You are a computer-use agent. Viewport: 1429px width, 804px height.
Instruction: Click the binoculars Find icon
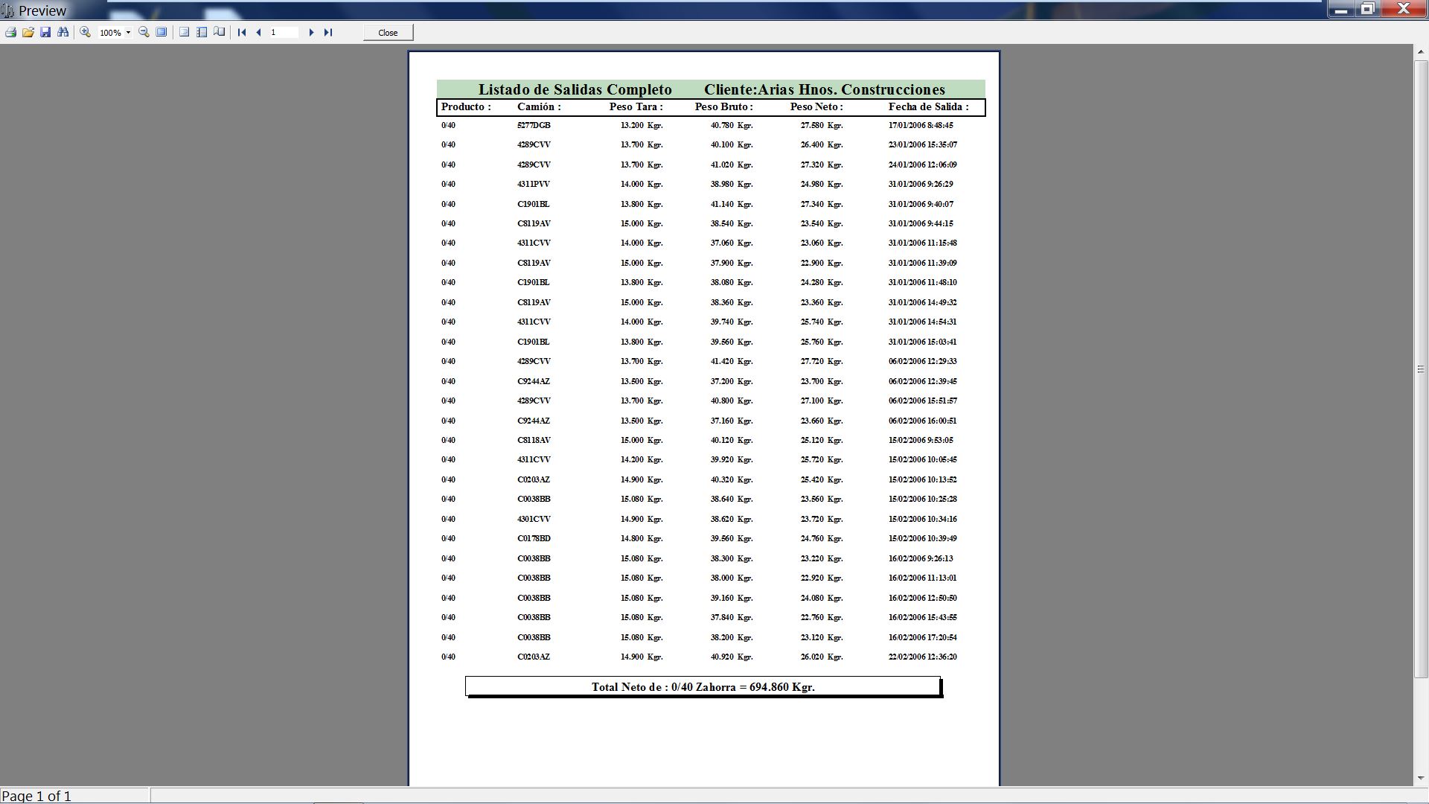63,33
